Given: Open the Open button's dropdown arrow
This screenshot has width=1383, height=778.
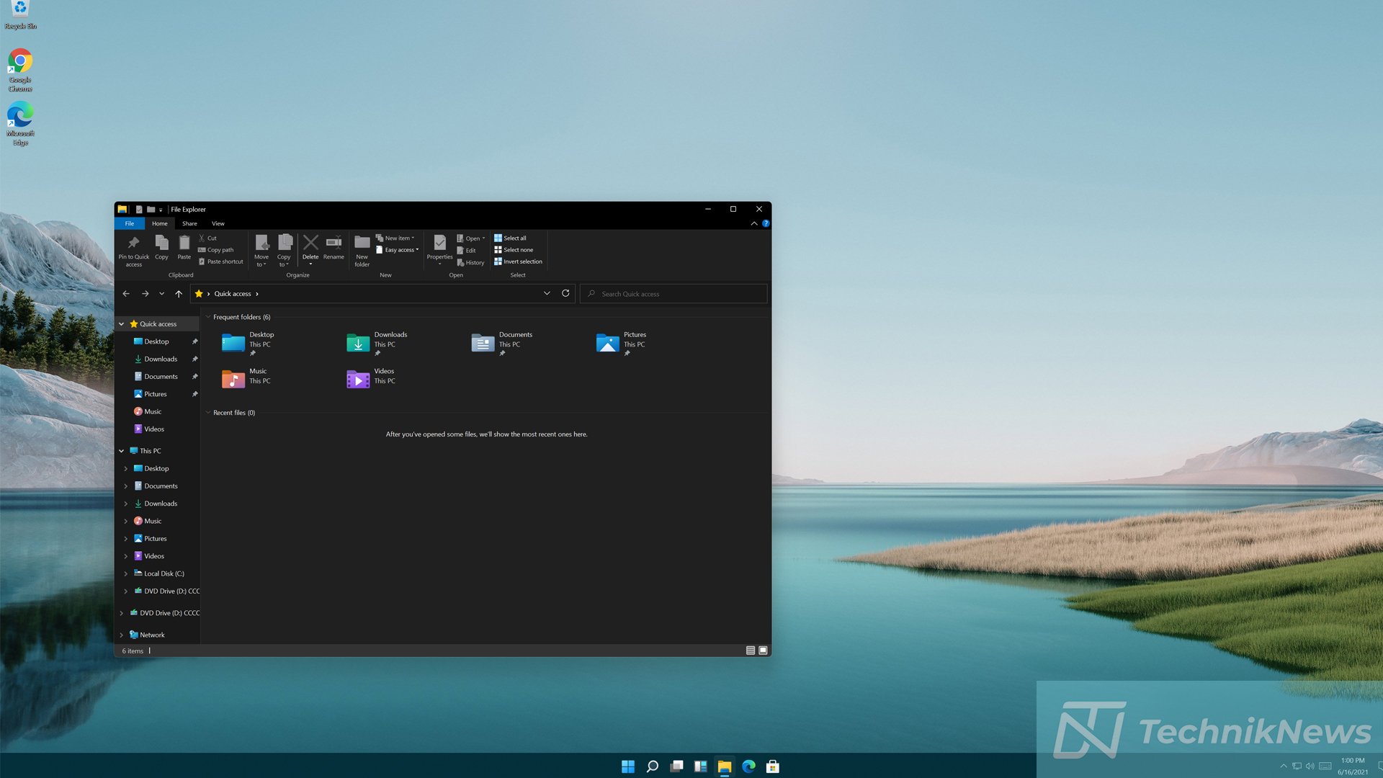Looking at the screenshot, I should pos(483,238).
